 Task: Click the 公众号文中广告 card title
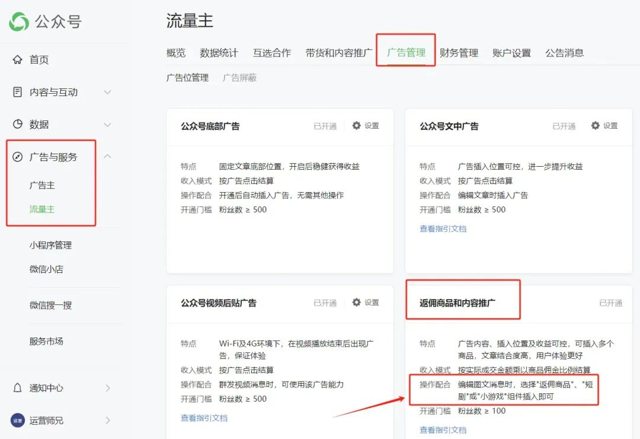pyautogui.click(x=449, y=126)
